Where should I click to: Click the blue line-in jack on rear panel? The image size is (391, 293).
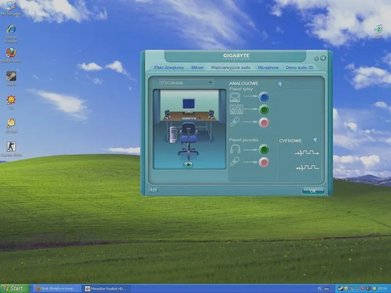pos(264,97)
